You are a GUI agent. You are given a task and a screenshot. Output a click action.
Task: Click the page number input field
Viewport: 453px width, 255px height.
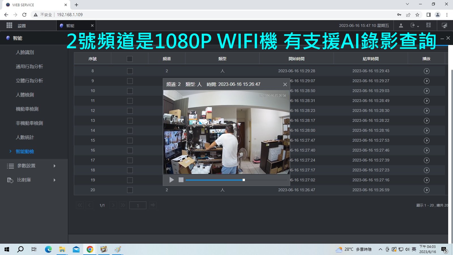tap(138, 205)
